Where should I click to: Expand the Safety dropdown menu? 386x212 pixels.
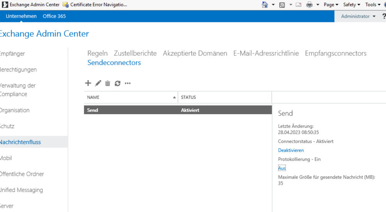[351, 5]
